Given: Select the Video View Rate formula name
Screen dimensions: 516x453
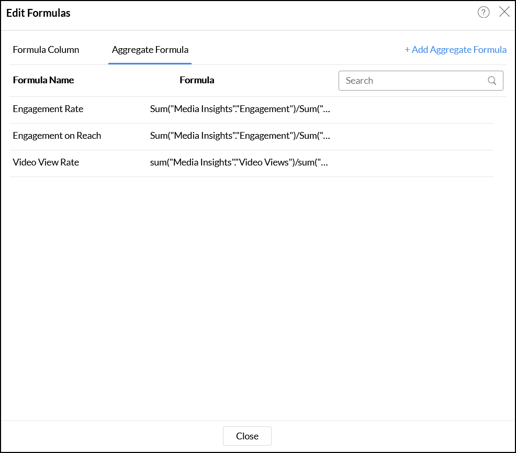Looking at the screenshot, I should [x=46, y=162].
